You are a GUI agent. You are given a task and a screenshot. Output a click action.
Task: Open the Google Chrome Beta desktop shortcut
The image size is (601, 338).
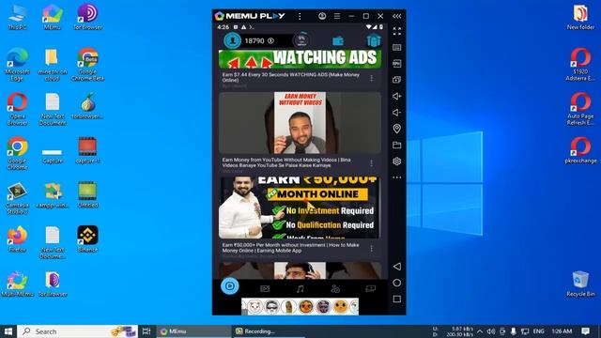[x=87, y=65]
